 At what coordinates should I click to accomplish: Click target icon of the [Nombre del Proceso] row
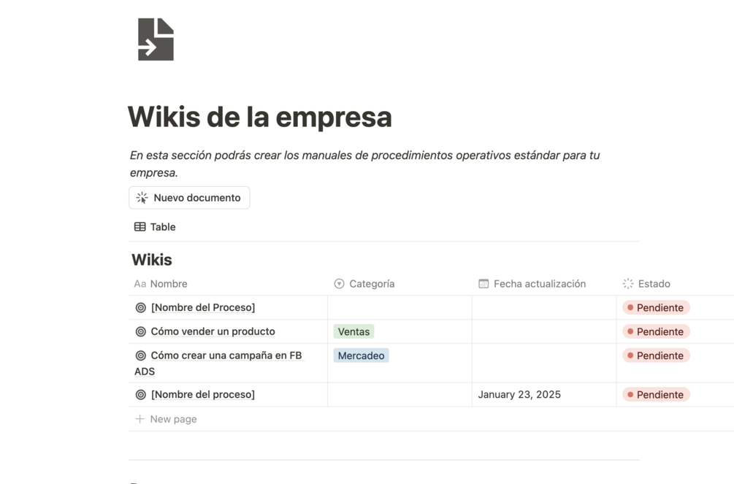141,308
